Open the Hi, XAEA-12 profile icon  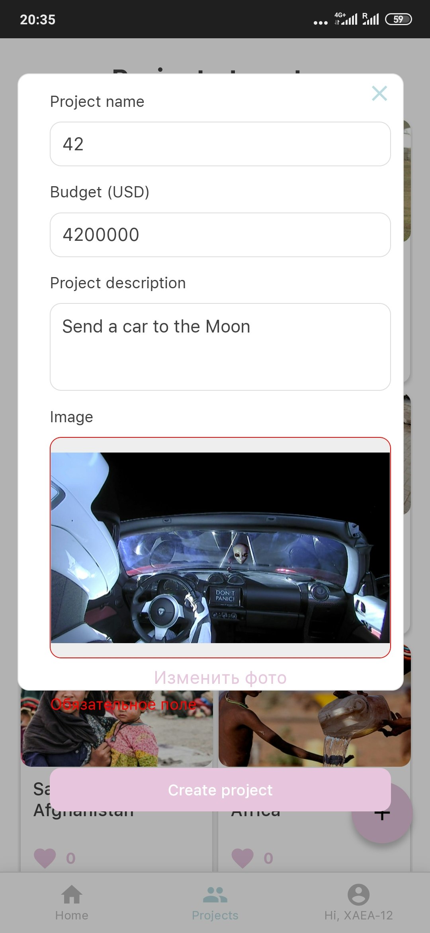coord(358,894)
